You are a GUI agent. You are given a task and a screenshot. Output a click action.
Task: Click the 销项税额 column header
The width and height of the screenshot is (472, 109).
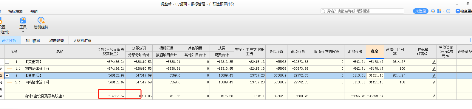point(298,52)
